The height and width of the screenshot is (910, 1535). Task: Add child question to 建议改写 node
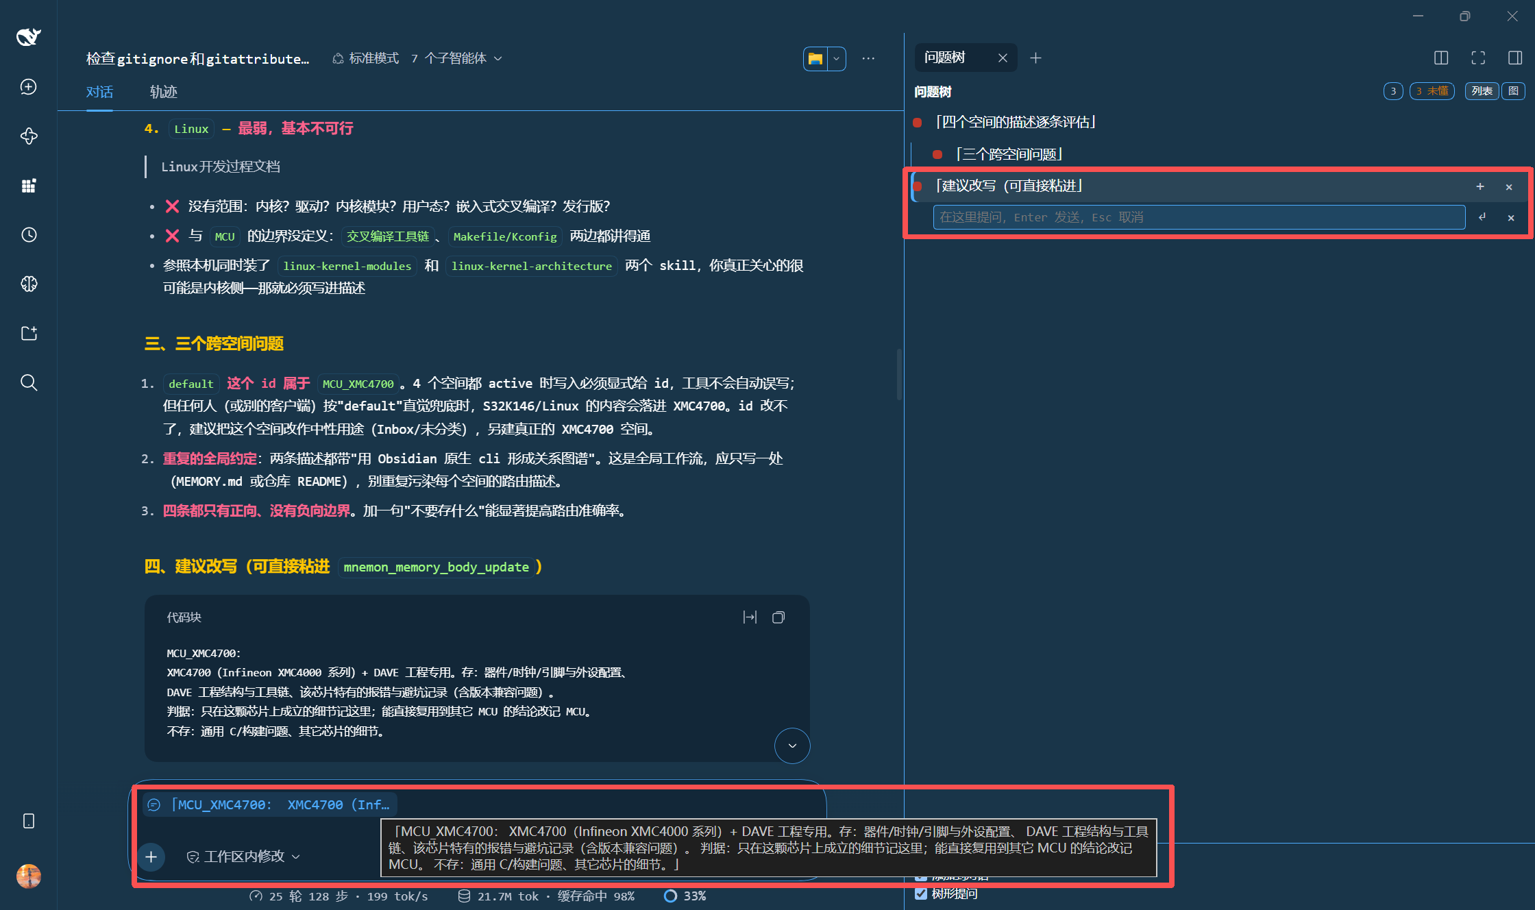(x=1480, y=186)
